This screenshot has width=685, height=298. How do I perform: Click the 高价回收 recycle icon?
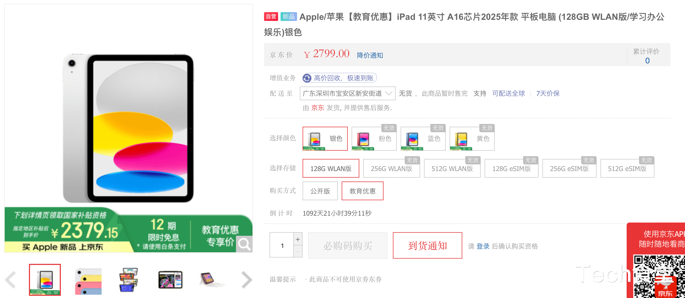307,78
